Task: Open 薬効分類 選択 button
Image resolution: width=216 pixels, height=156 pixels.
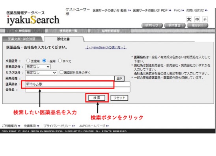Action: 119,79
